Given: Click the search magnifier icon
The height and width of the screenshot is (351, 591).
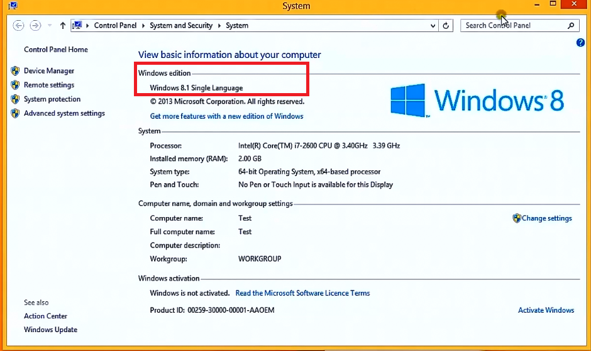Looking at the screenshot, I should tap(571, 25).
